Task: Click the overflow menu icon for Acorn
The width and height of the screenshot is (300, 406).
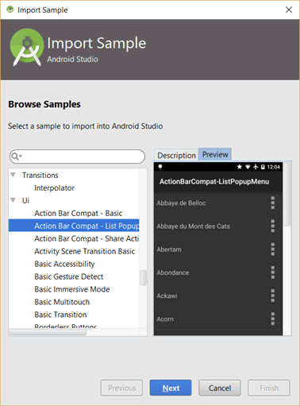Action: (x=272, y=319)
